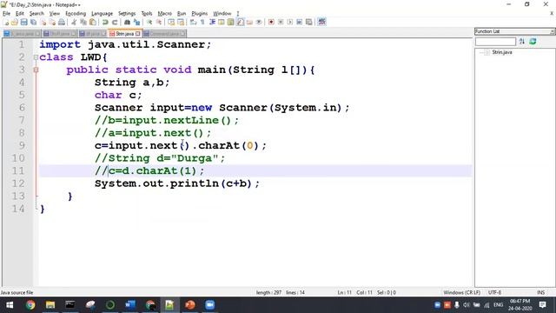Open the Replace dialog toolbar icon
Viewport: 556px width, 313px height.
point(136,22)
